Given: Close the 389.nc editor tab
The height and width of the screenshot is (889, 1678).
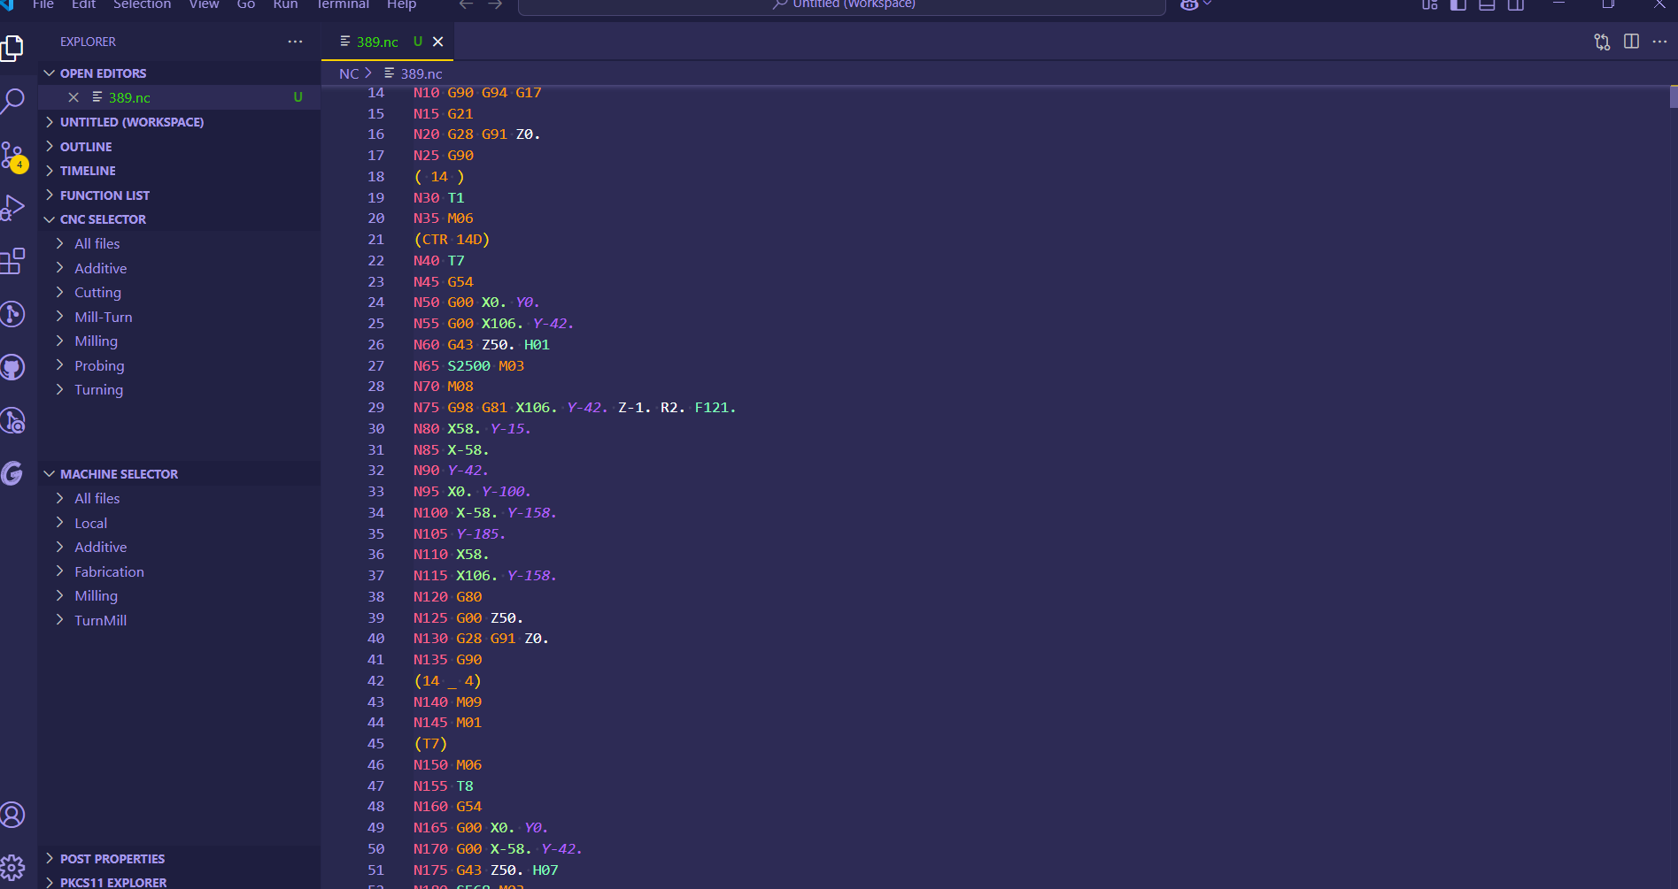Looking at the screenshot, I should [437, 42].
